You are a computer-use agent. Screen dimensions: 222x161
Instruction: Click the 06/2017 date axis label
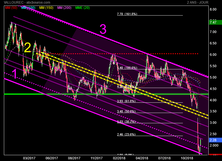coord(52,158)
